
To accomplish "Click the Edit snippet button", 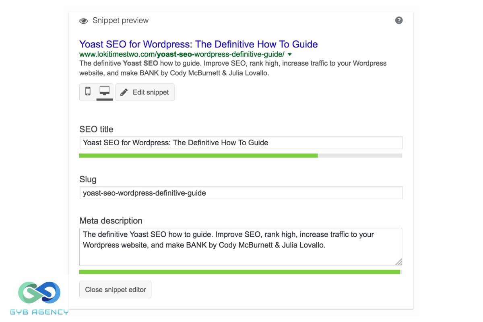I will (x=145, y=92).
